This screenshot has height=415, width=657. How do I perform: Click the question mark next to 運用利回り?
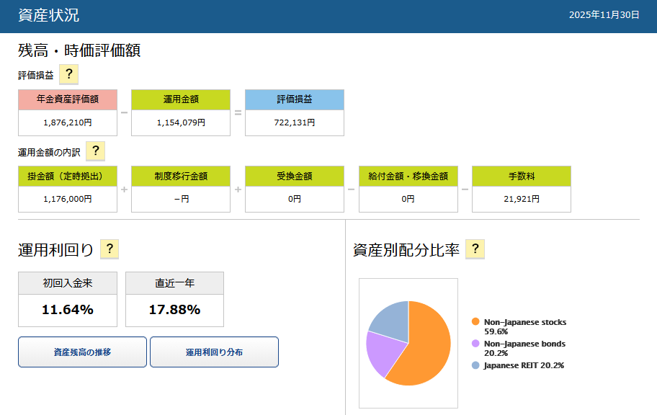109,249
